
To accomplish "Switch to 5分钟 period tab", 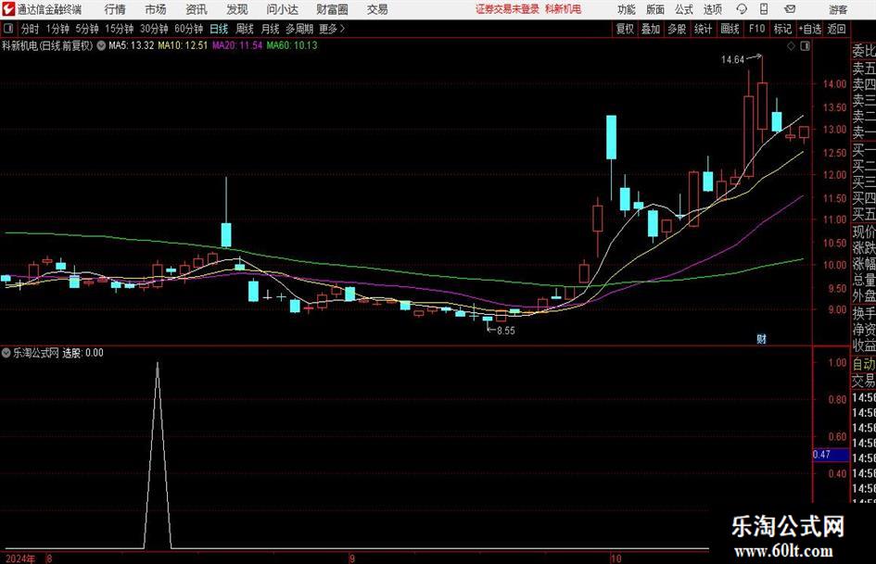I will click(x=86, y=29).
